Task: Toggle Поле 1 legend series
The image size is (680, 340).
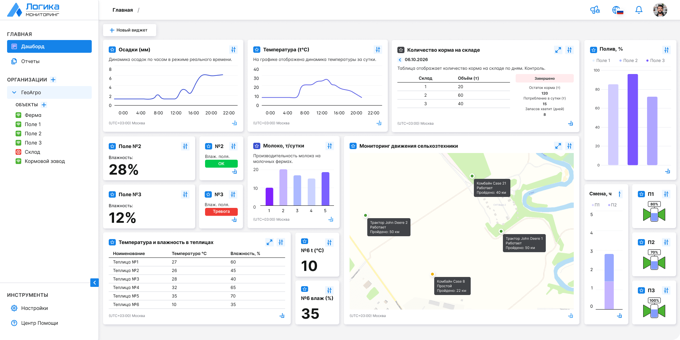Action: point(601,61)
